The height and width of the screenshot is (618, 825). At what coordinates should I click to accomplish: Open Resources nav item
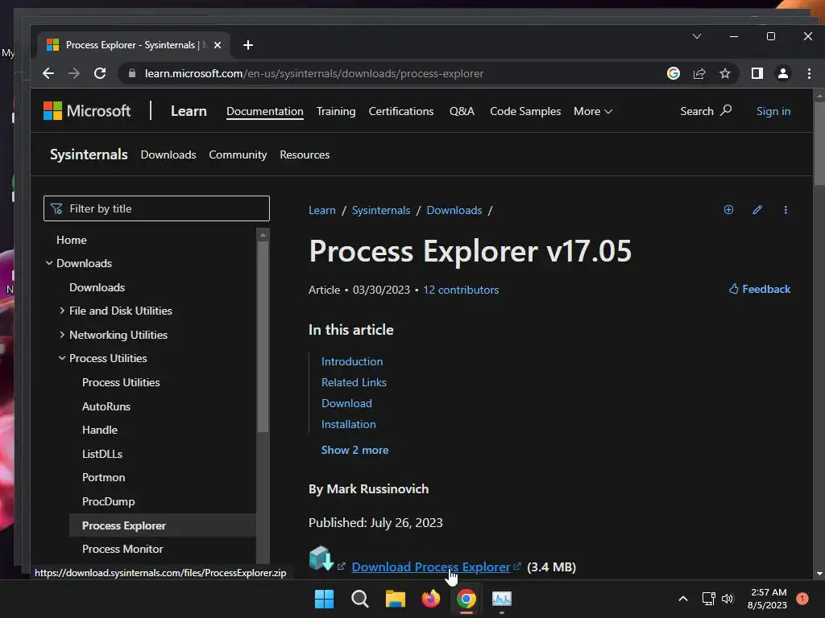[305, 154]
